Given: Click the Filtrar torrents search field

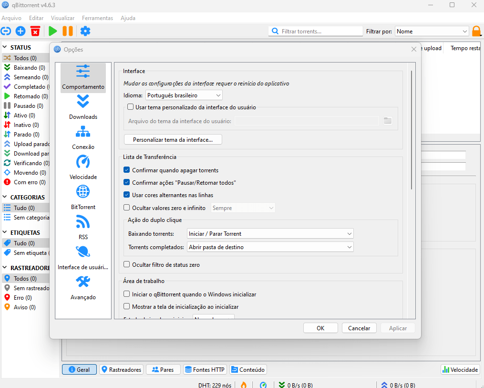Looking at the screenshot, I should pyautogui.click(x=316, y=31).
